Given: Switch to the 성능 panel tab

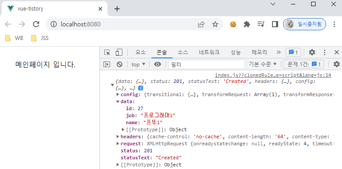Looking at the screenshot, I should pos(235,52).
